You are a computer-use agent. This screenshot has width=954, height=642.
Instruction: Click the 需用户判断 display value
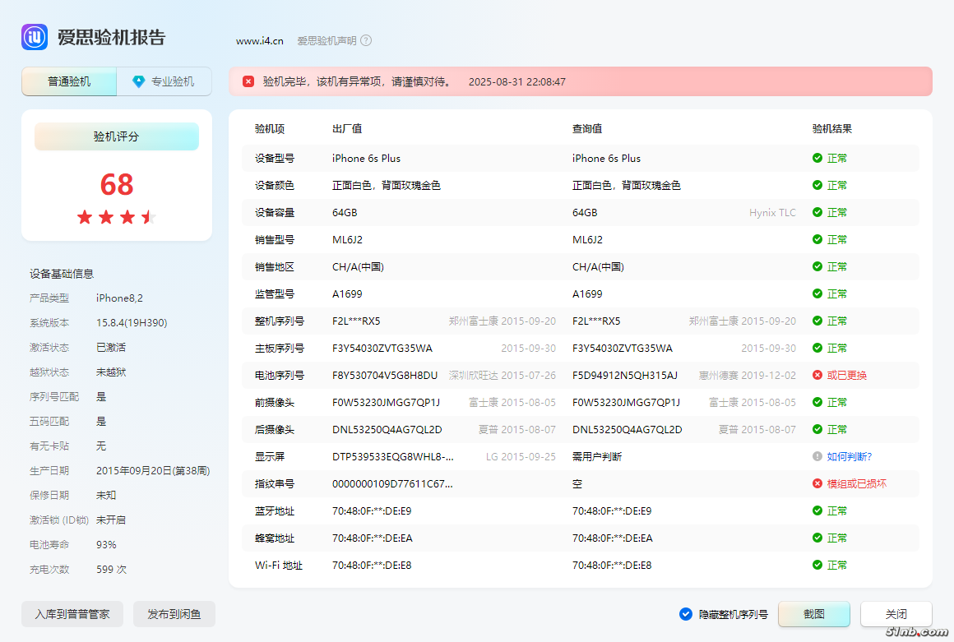(x=597, y=456)
